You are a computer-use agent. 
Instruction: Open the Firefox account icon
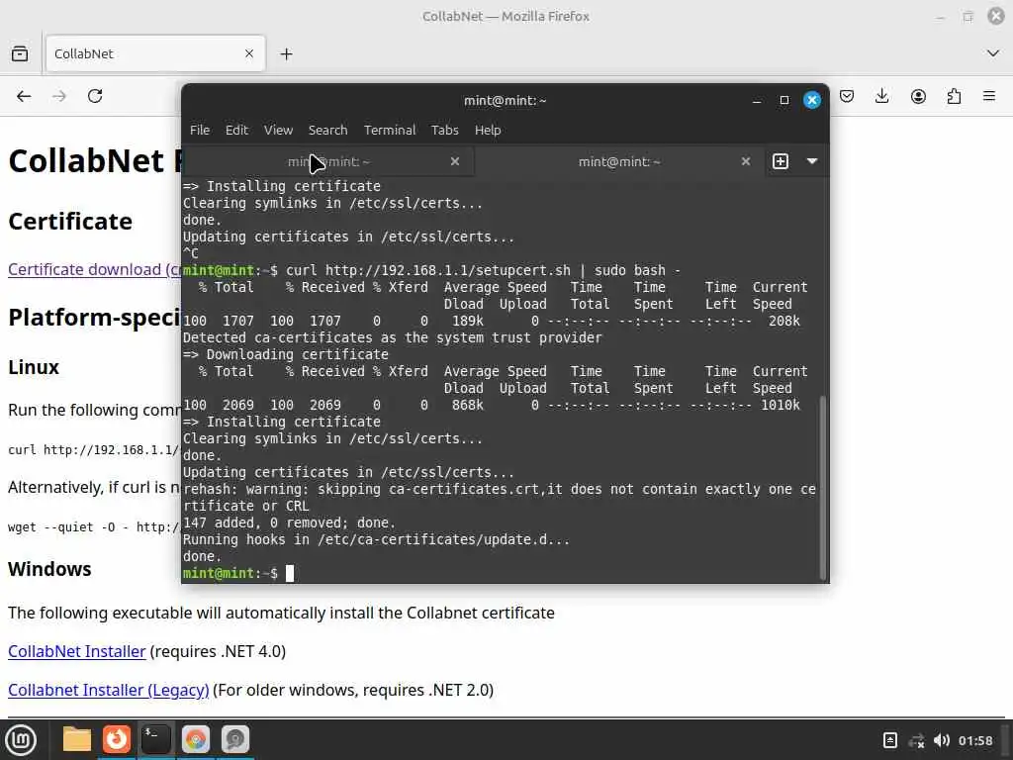point(918,96)
